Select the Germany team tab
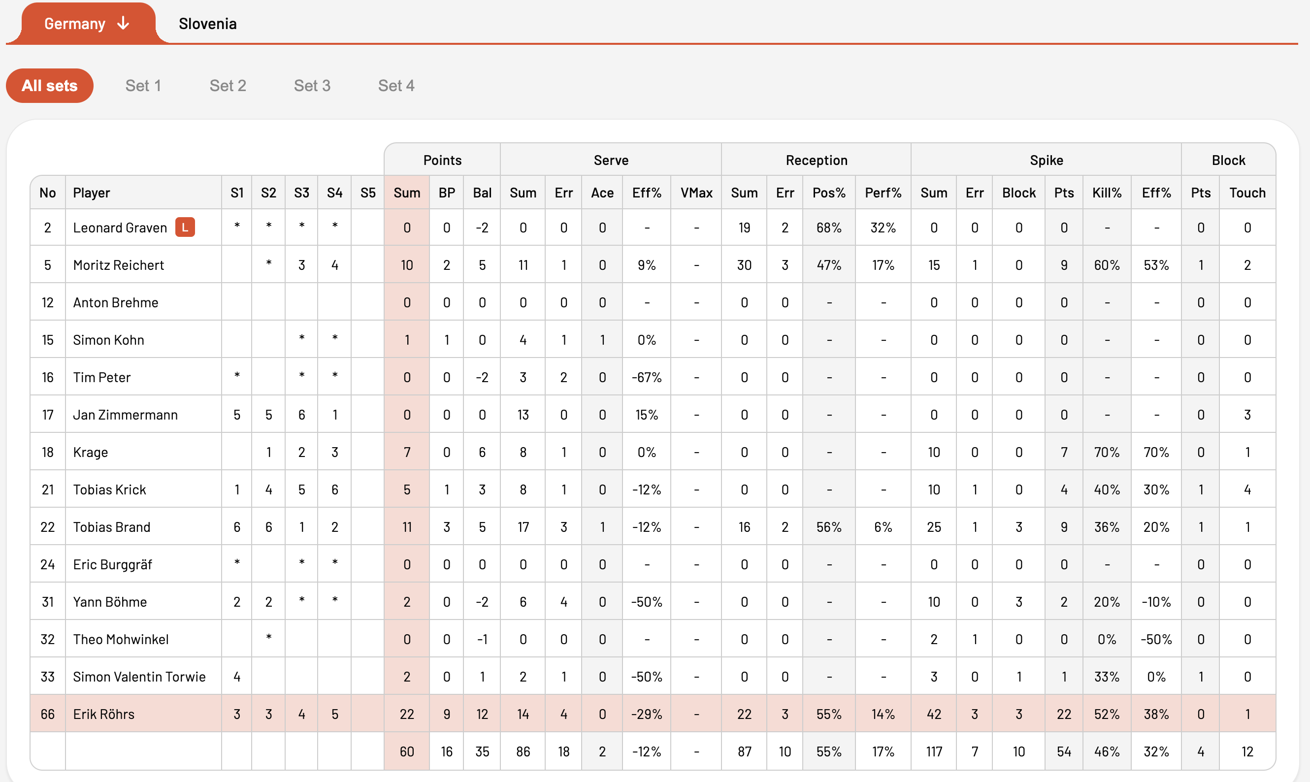The width and height of the screenshot is (1310, 782). [x=88, y=23]
